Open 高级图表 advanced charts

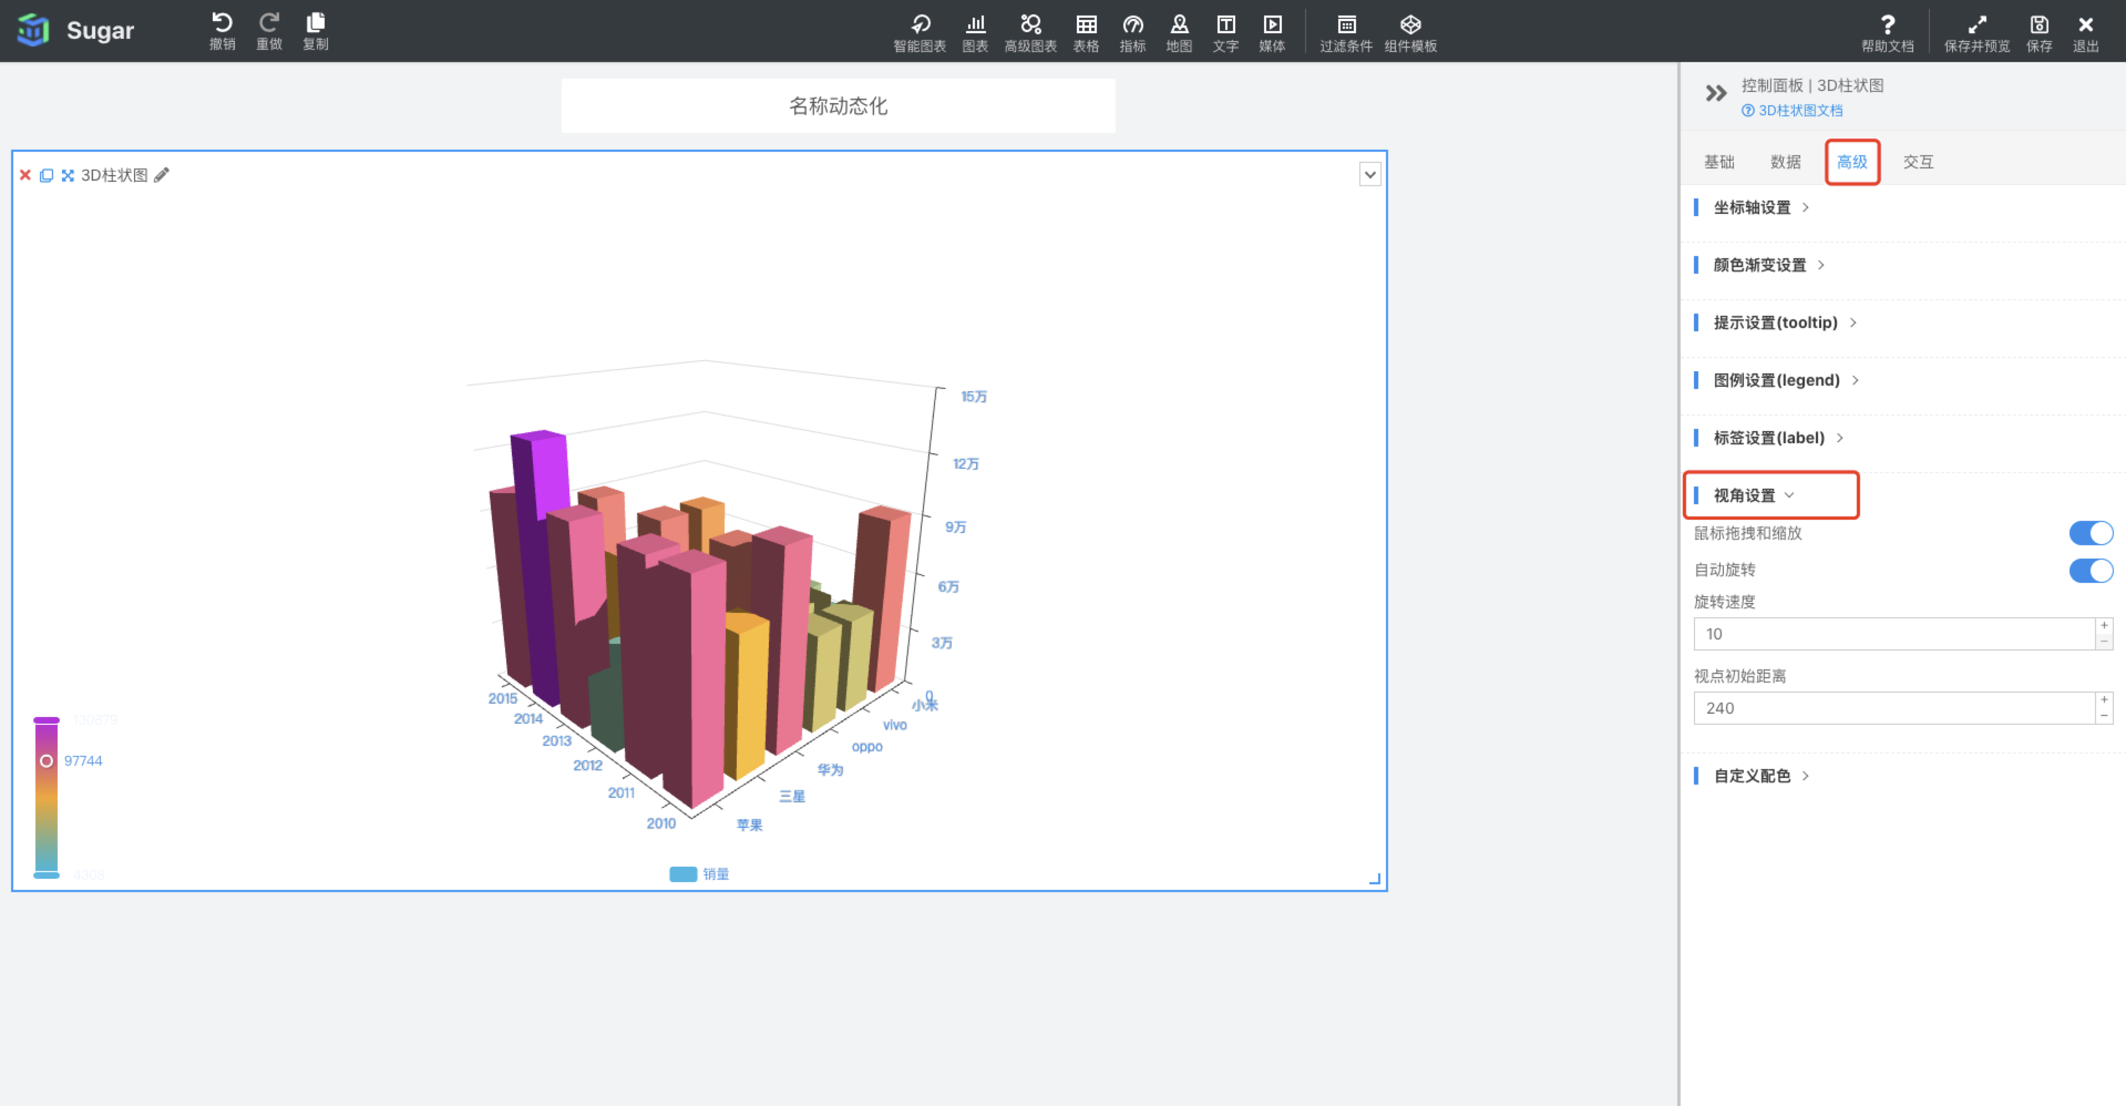[1030, 33]
